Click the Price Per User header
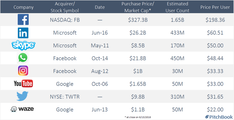234x120 pixels. 215,7
